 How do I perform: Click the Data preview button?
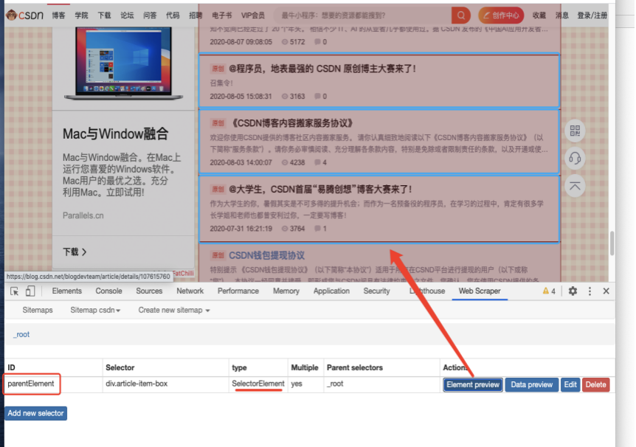pos(531,384)
